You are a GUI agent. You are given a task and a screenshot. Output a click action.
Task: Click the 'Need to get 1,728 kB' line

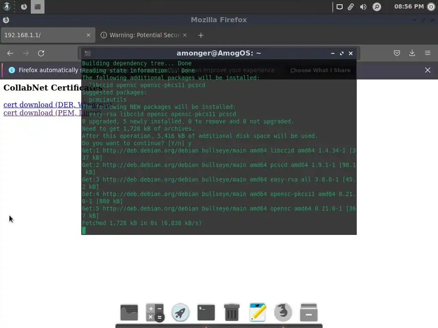tap(138, 129)
